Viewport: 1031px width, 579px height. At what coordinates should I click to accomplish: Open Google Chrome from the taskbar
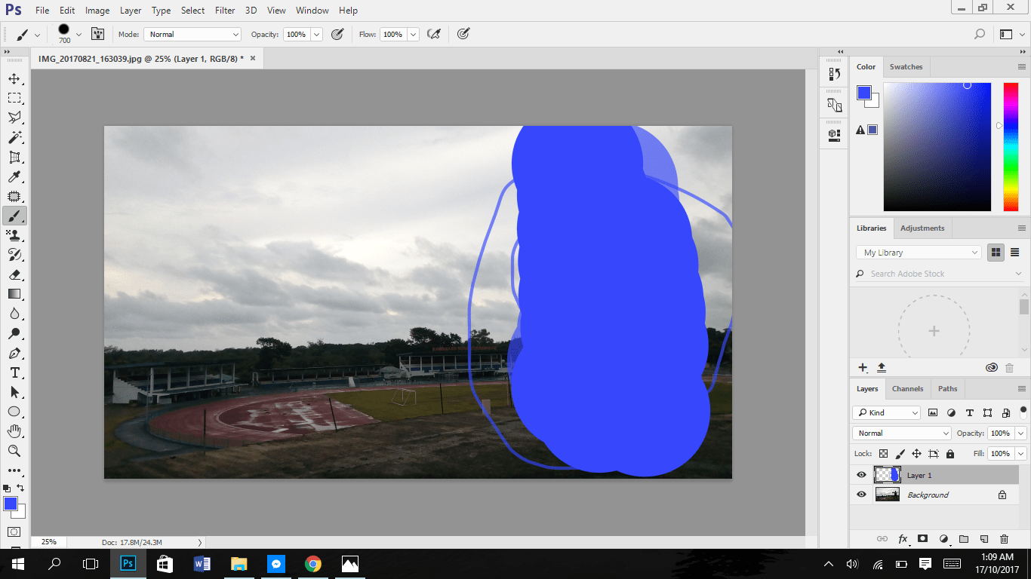[312, 563]
